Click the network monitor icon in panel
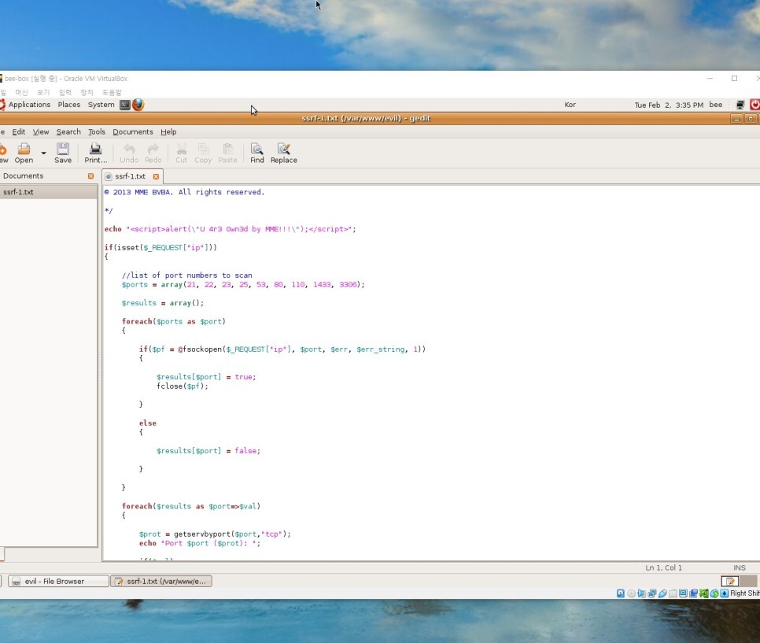 [740, 105]
